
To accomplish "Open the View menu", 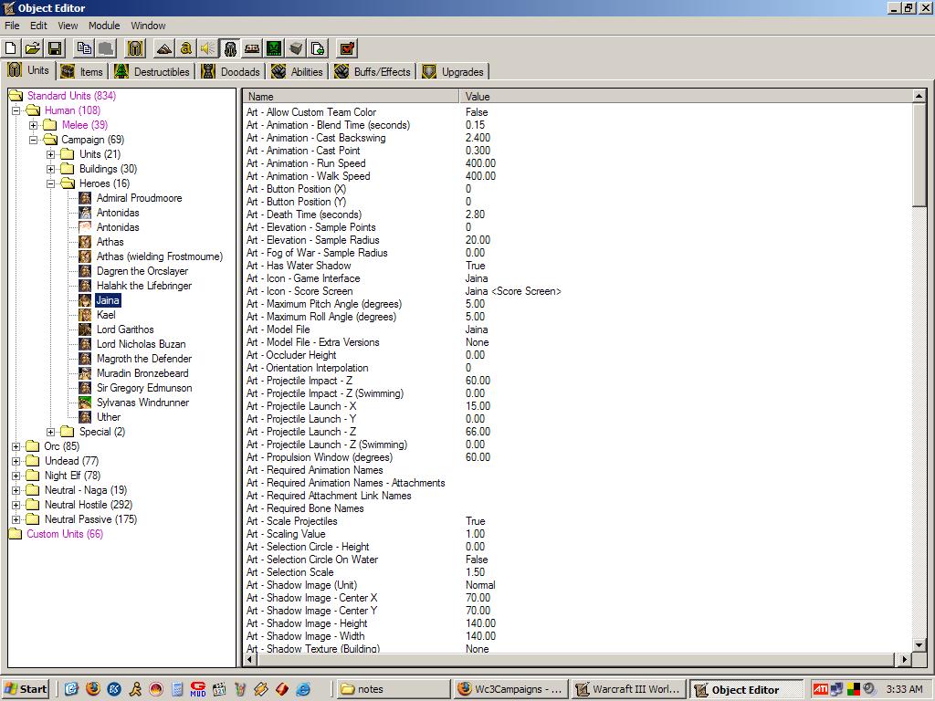I will [x=68, y=26].
